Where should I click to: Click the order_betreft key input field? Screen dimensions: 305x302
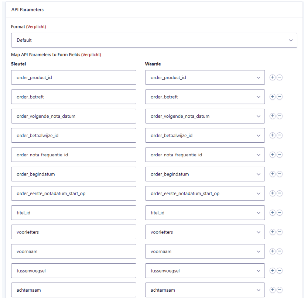[x=73, y=97]
